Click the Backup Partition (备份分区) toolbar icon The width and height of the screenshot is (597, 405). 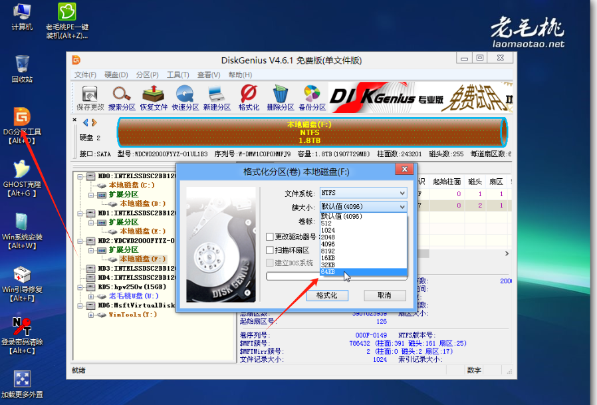(312, 98)
